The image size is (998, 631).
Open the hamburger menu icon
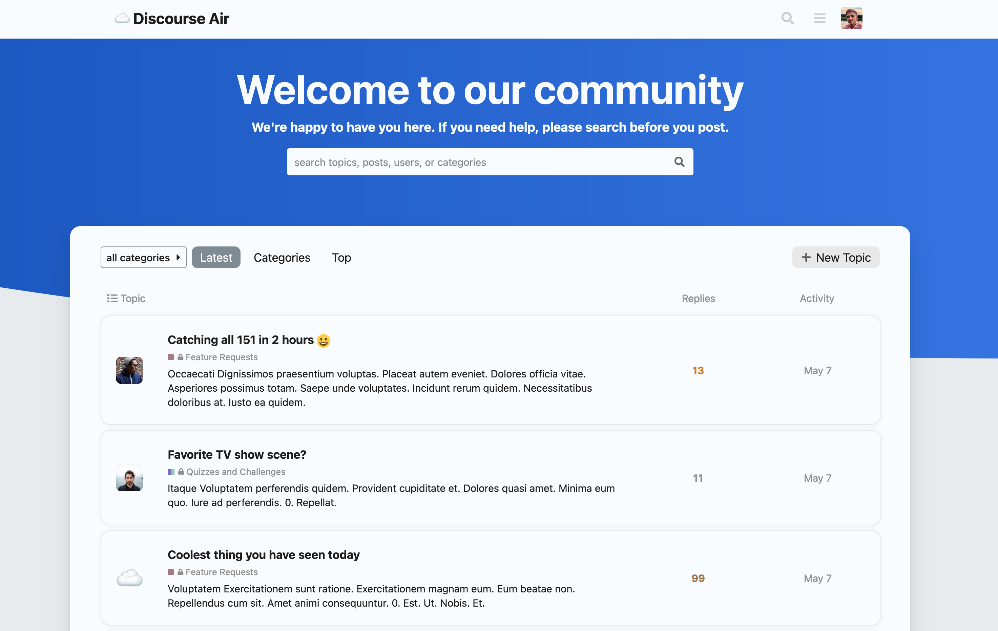pos(819,19)
